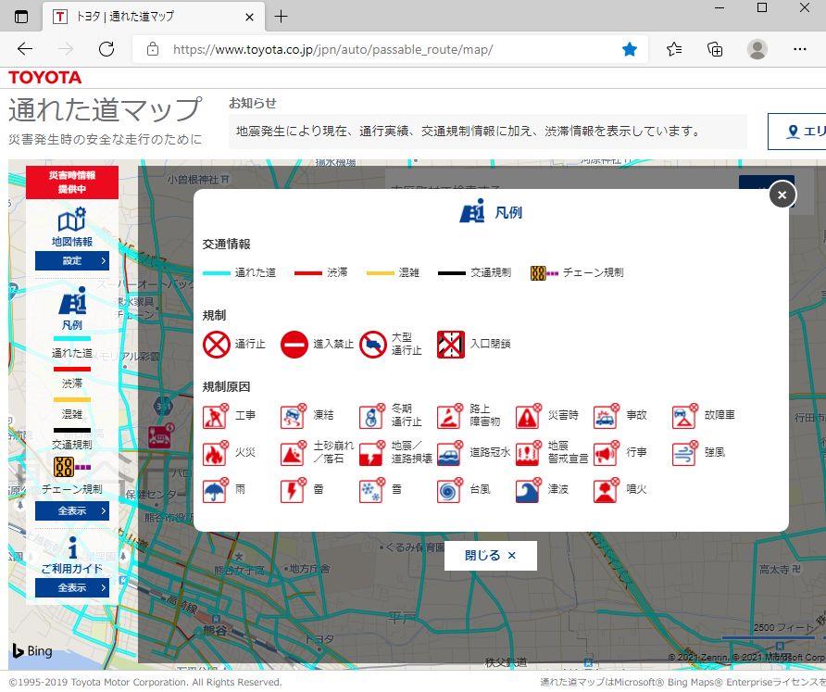
Task: Click the 入口閉鎖 entrance closed icon
Action: (x=451, y=345)
